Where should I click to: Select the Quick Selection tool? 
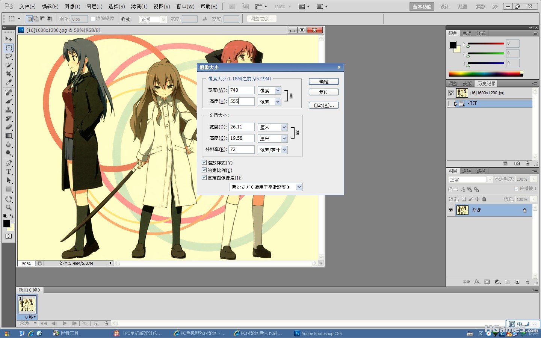(x=9, y=65)
